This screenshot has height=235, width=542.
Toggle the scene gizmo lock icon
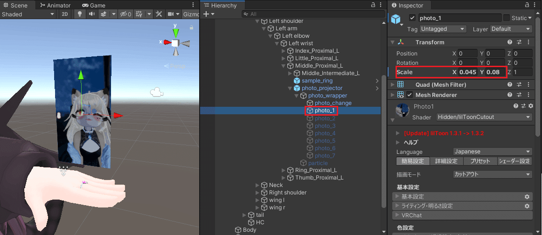click(x=191, y=27)
